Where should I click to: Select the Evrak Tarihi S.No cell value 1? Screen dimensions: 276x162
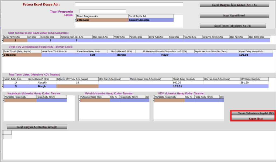tap(15, 40)
